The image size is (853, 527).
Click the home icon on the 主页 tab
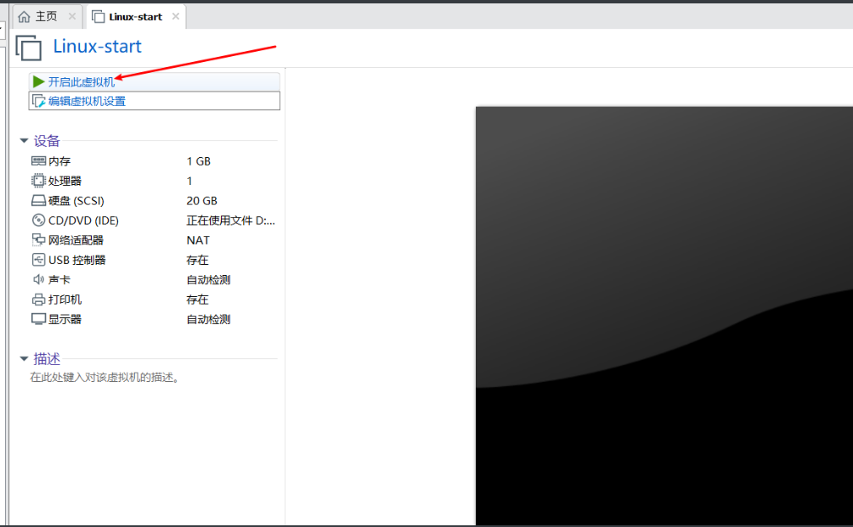tap(24, 17)
